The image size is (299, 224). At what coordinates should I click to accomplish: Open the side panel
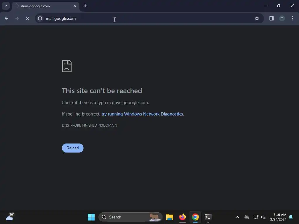click(271, 18)
